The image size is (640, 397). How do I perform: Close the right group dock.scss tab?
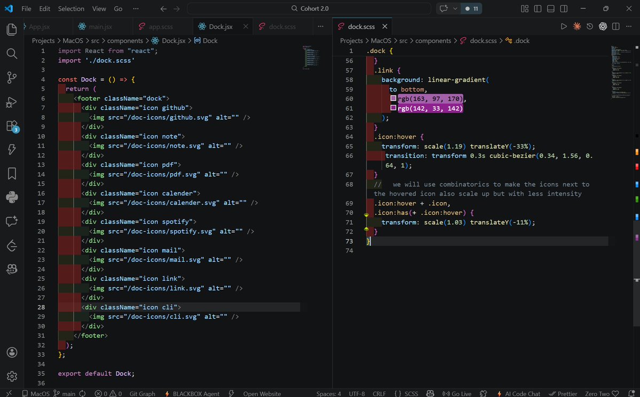click(384, 27)
